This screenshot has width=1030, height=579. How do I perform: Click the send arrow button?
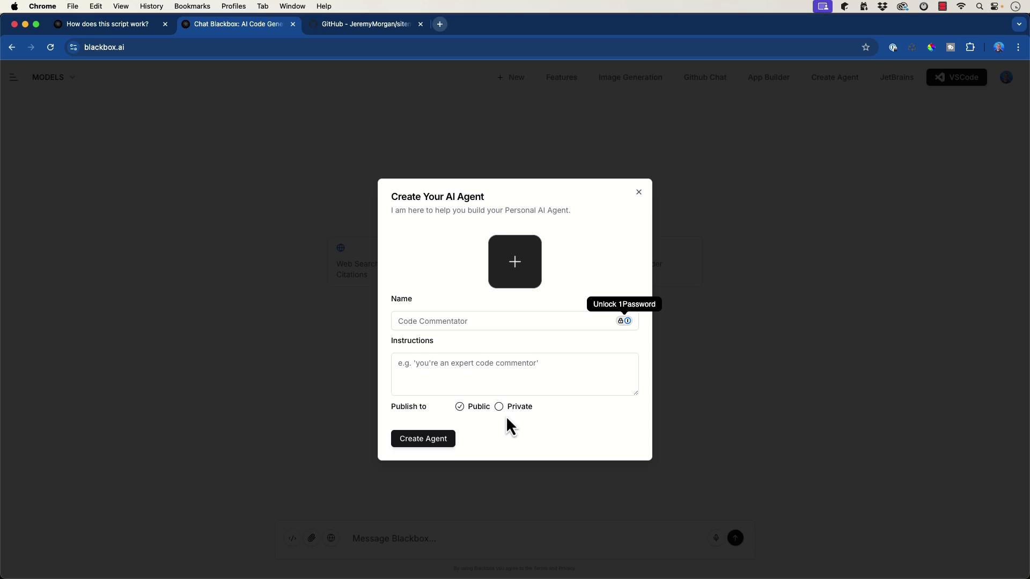pos(735,538)
